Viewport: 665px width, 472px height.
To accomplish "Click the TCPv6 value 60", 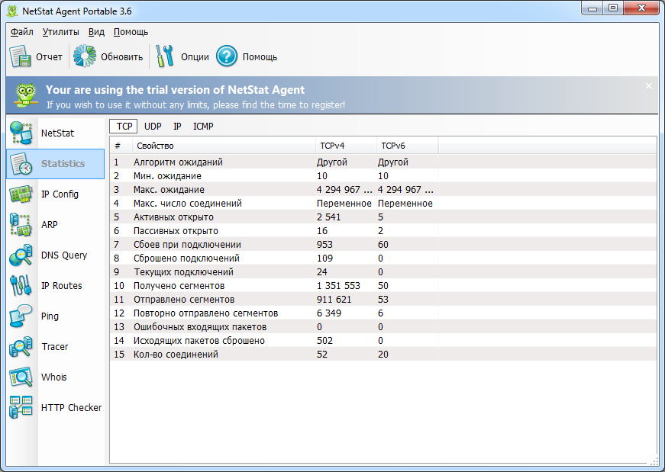I will pos(383,245).
